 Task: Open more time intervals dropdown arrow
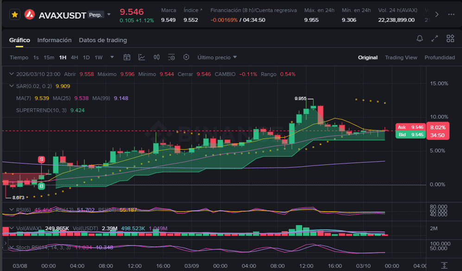tap(112, 57)
